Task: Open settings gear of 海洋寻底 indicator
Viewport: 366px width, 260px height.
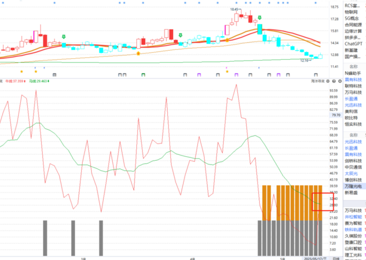Action: [328, 81]
